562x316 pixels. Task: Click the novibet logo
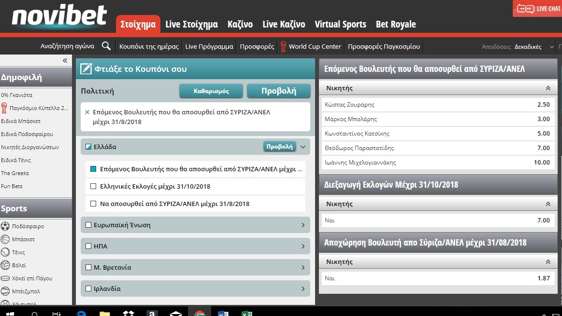pos(59,16)
